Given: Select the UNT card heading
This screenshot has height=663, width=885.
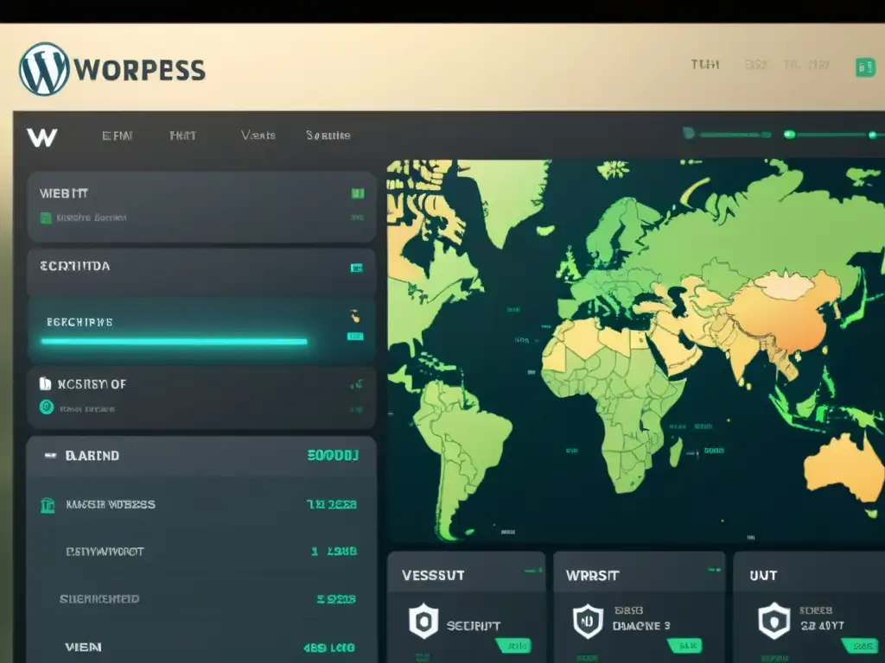Looking at the screenshot, I should (764, 576).
